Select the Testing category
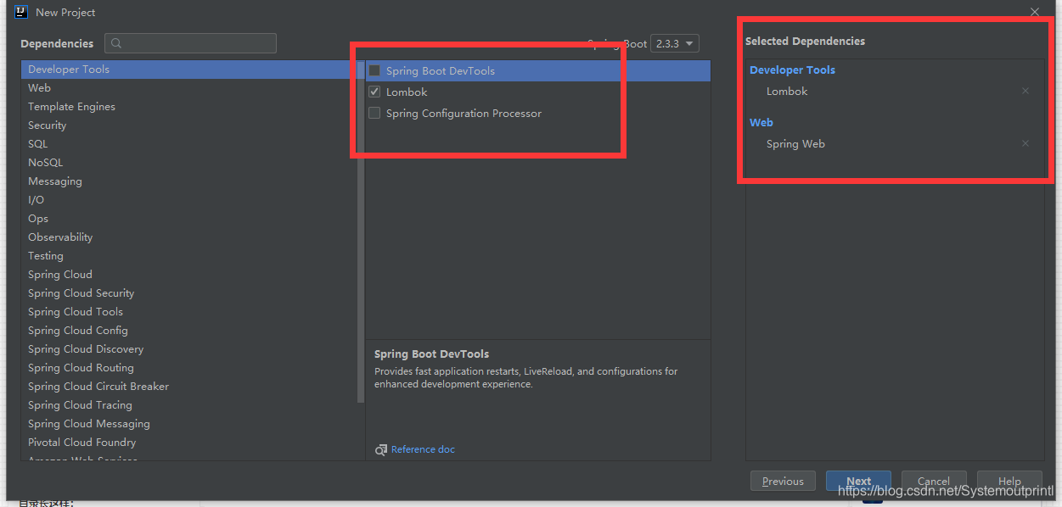The height and width of the screenshot is (507, 1062). (x=189, y=256)
